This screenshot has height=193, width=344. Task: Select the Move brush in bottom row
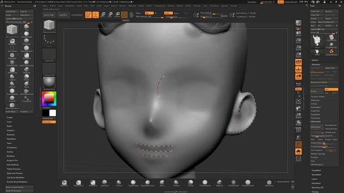tap(162, 183)
